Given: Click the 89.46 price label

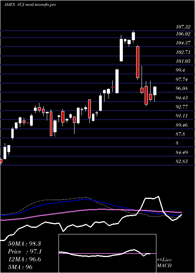Looking at the screenshot, I should coord(182,125).
